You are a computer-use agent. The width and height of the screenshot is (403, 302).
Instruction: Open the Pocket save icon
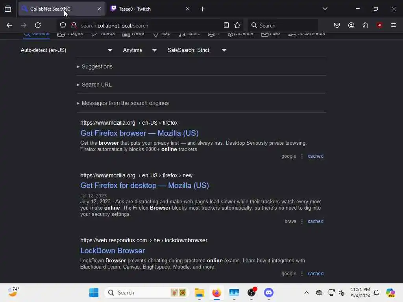click(x=337, y=25)
